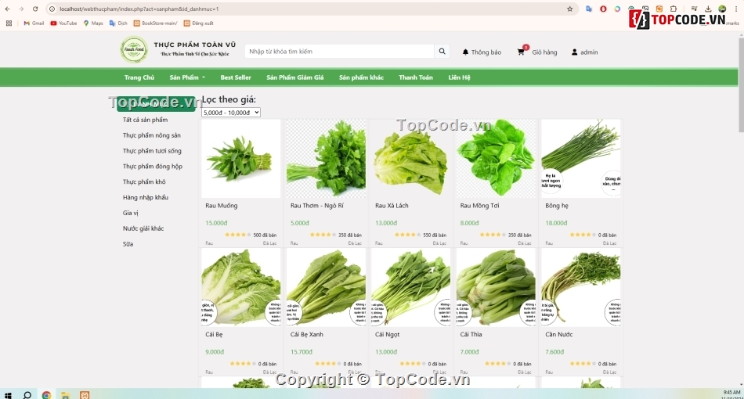This screenshot has width=744, height=399.
Task: Click the search magnifier button
Action: pos(442,51)
